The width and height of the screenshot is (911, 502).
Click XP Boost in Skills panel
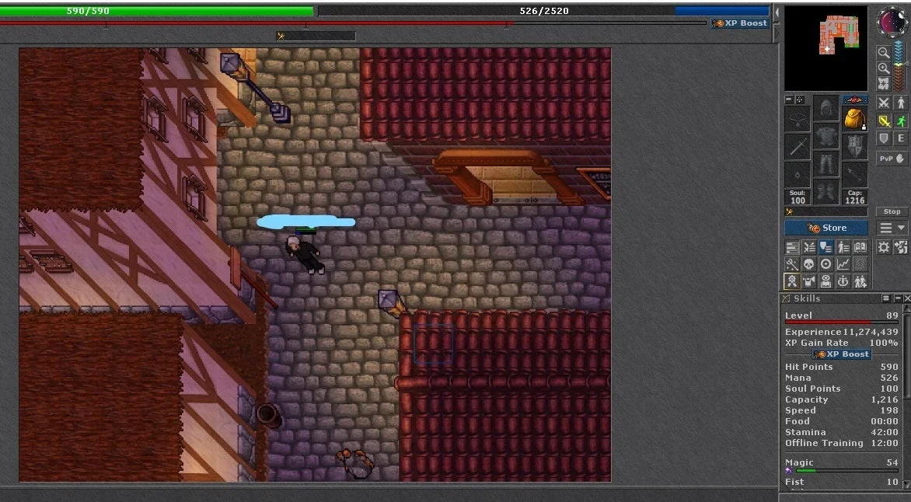tap(841, 354)
